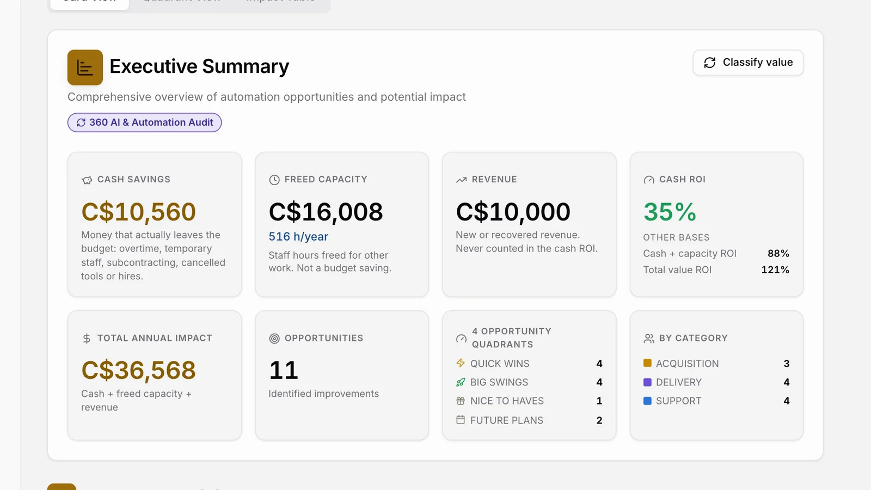Click the sync icon in the audit badge

tap(81, 122)
